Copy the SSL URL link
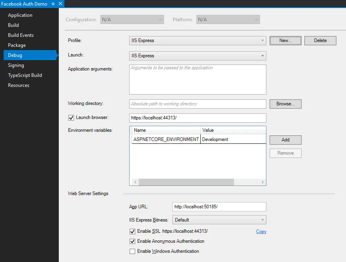The width and height of the screenshot is (346, 262). point(261,232)
